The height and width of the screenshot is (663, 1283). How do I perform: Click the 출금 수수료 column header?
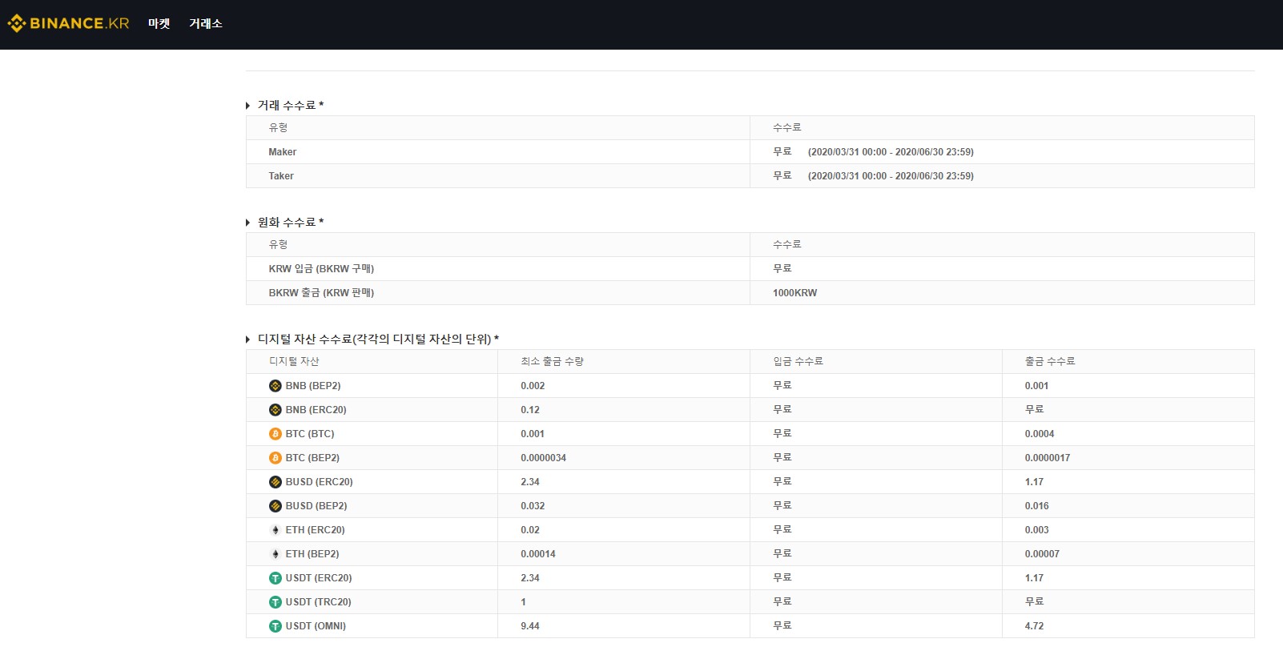click(x=1050, y=362)
